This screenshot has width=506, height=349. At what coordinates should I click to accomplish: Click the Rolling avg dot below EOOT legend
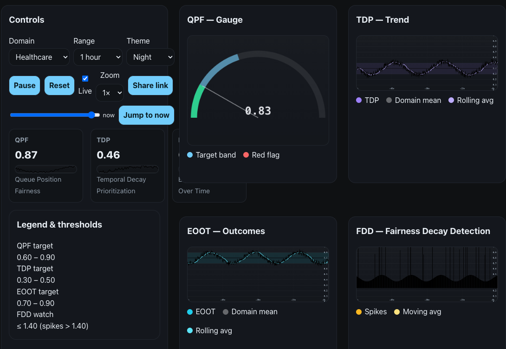[x=189, y=330]
